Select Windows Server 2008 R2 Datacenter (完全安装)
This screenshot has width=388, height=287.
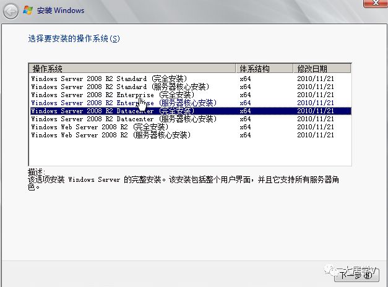click(x=190, y=111)
